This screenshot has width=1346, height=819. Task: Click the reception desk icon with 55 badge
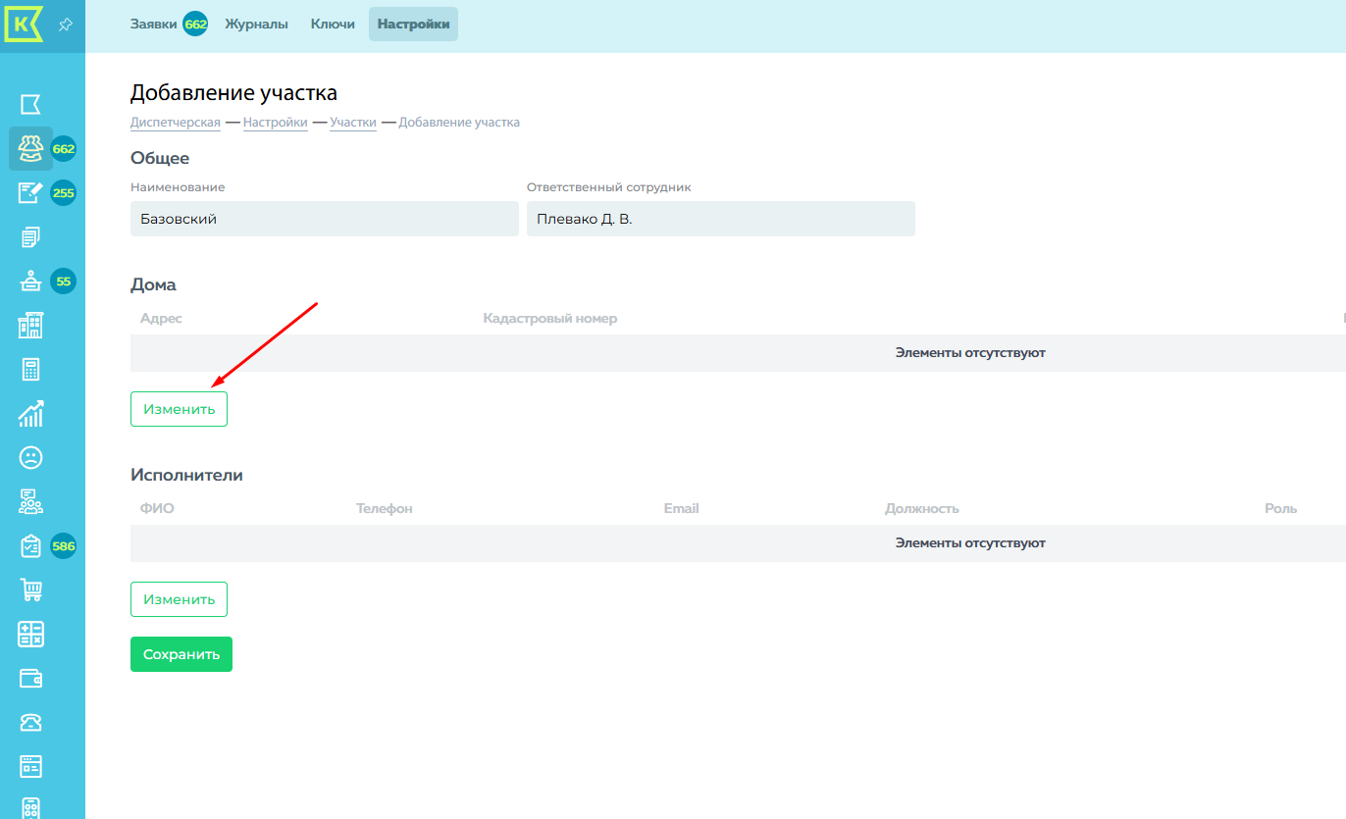[x=30, y=282]
